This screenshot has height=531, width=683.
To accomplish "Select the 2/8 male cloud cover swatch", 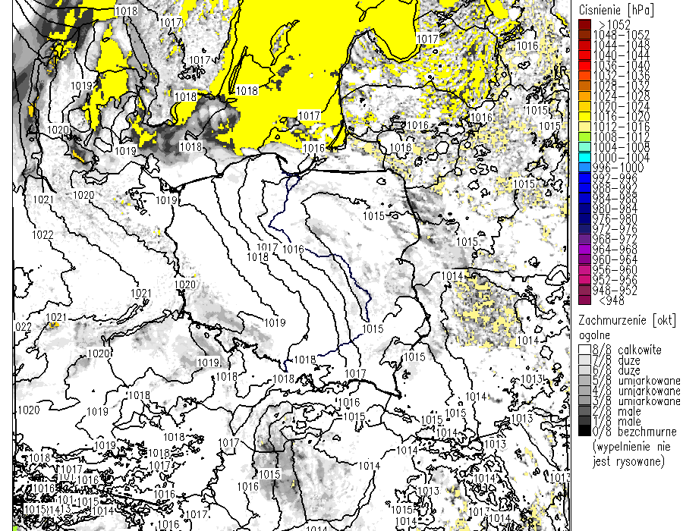I will click(584, 411).
